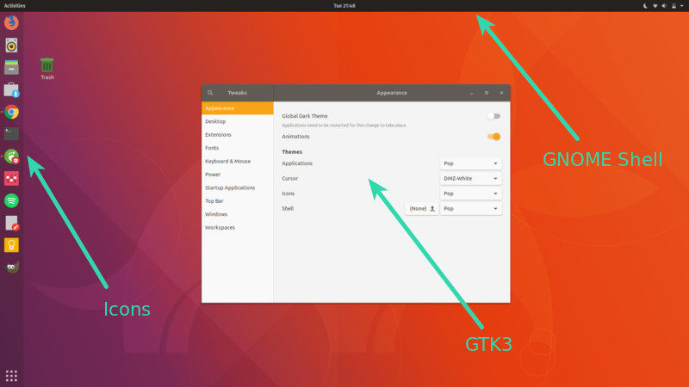This screenshot has height=387, width=689.
Task: Open the Icons theme dropdown
Action: click(470, 193)
